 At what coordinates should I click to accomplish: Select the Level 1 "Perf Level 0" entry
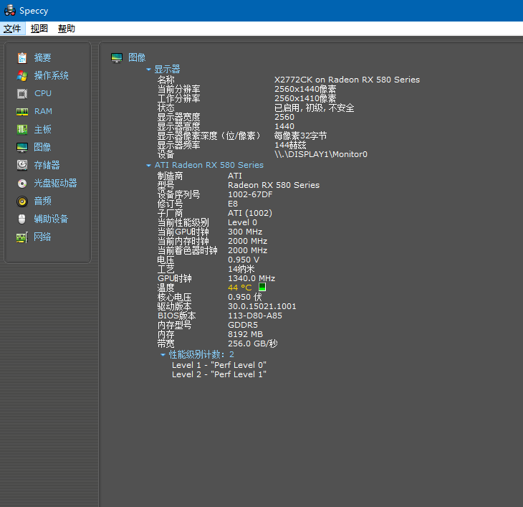(x=219, y=364)
